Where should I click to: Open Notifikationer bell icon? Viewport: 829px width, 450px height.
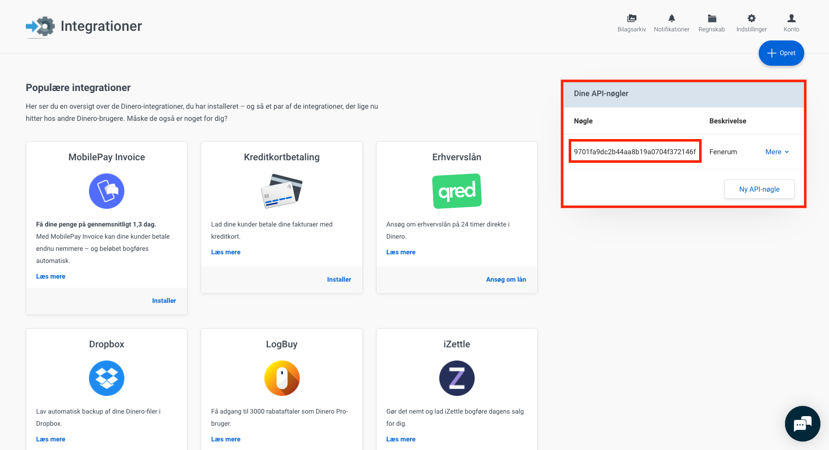(x=671, y=18)
